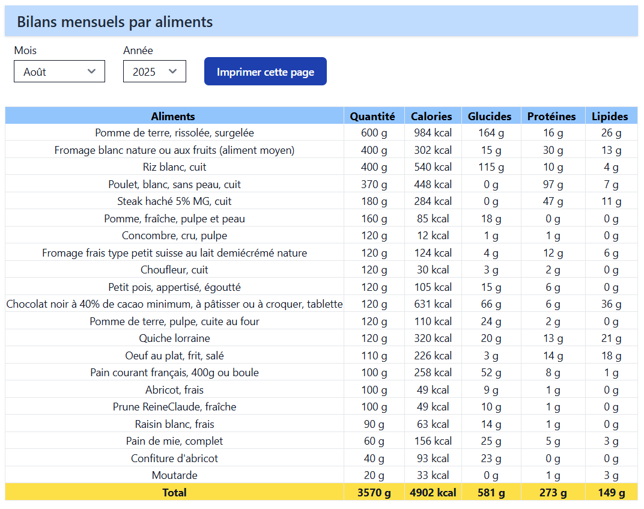Click the yellow Total row label
This screenshot has width=644, height=509.
(174, 493)
